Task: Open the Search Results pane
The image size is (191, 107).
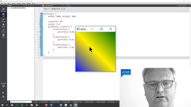Action: (43, 102)
